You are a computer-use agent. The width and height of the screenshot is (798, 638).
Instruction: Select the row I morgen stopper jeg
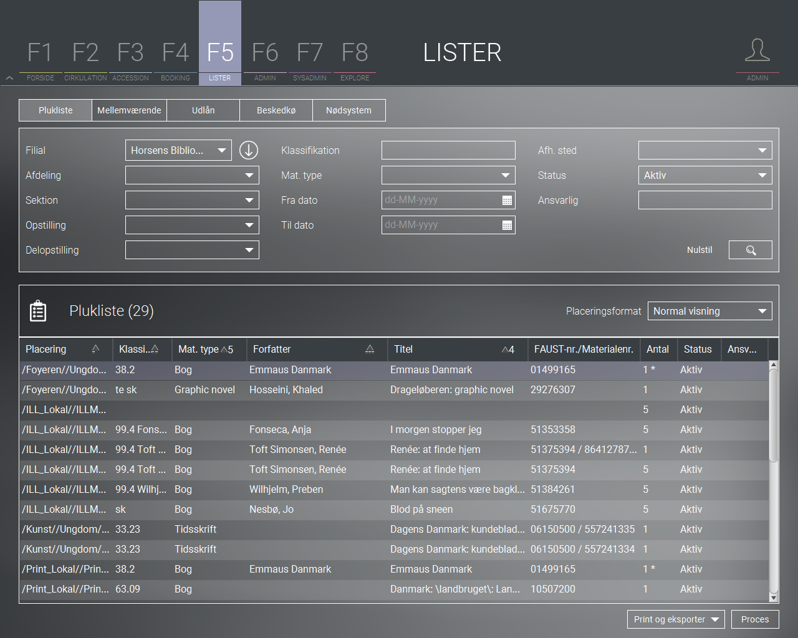[394, 429]
